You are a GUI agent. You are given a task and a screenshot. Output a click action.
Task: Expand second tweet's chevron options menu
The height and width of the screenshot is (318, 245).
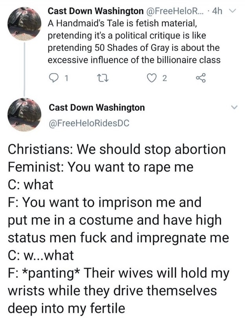(x=234, y=107)
